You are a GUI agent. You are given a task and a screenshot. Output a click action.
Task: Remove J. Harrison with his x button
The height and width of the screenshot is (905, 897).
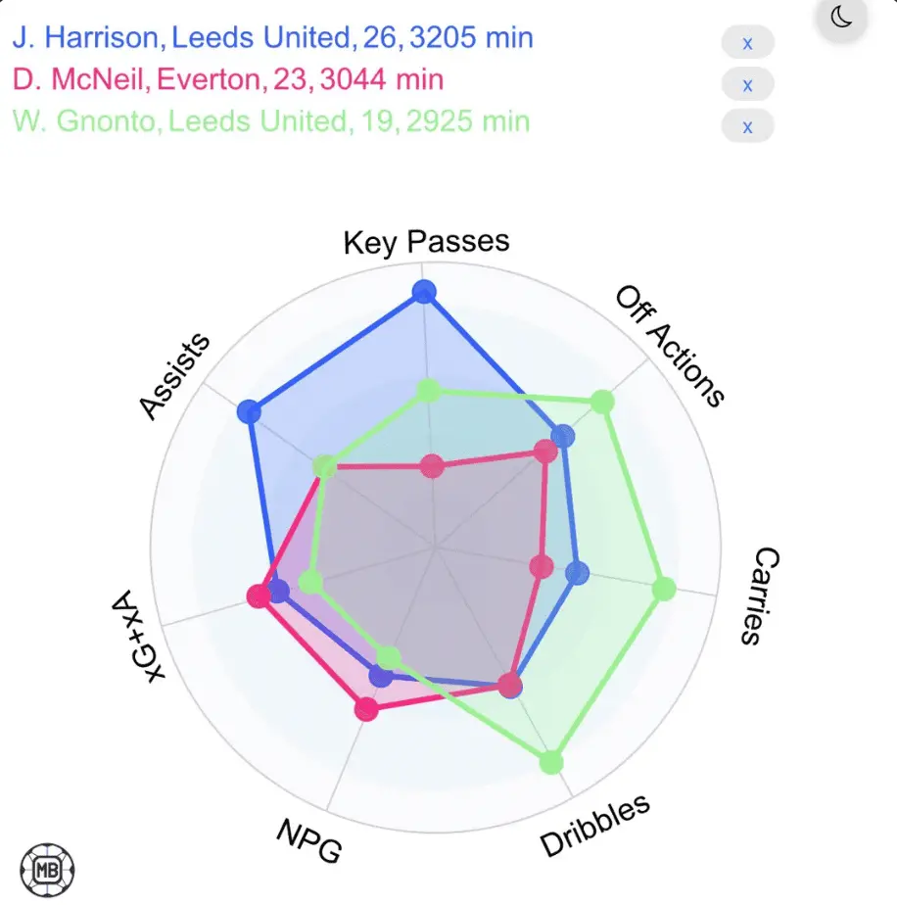[747, 43]
